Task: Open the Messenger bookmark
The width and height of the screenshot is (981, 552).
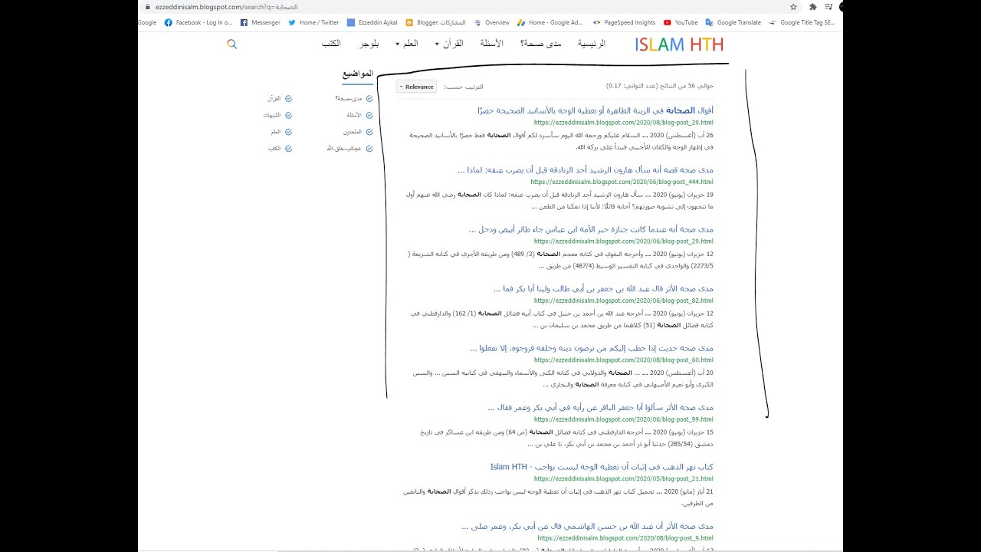Action: (x=260, y=23)
